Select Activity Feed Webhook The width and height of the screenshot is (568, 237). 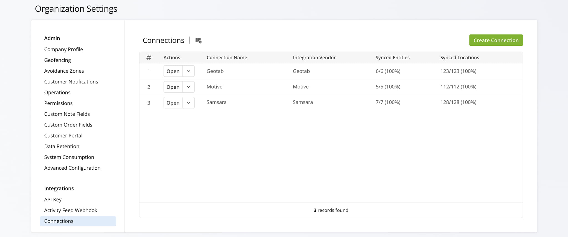click(70, 210)
